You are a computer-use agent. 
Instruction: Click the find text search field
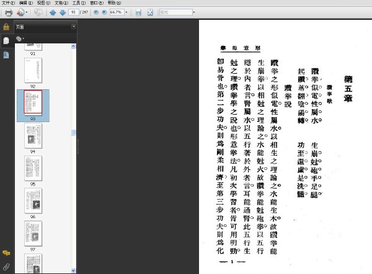tap(175, 12)
